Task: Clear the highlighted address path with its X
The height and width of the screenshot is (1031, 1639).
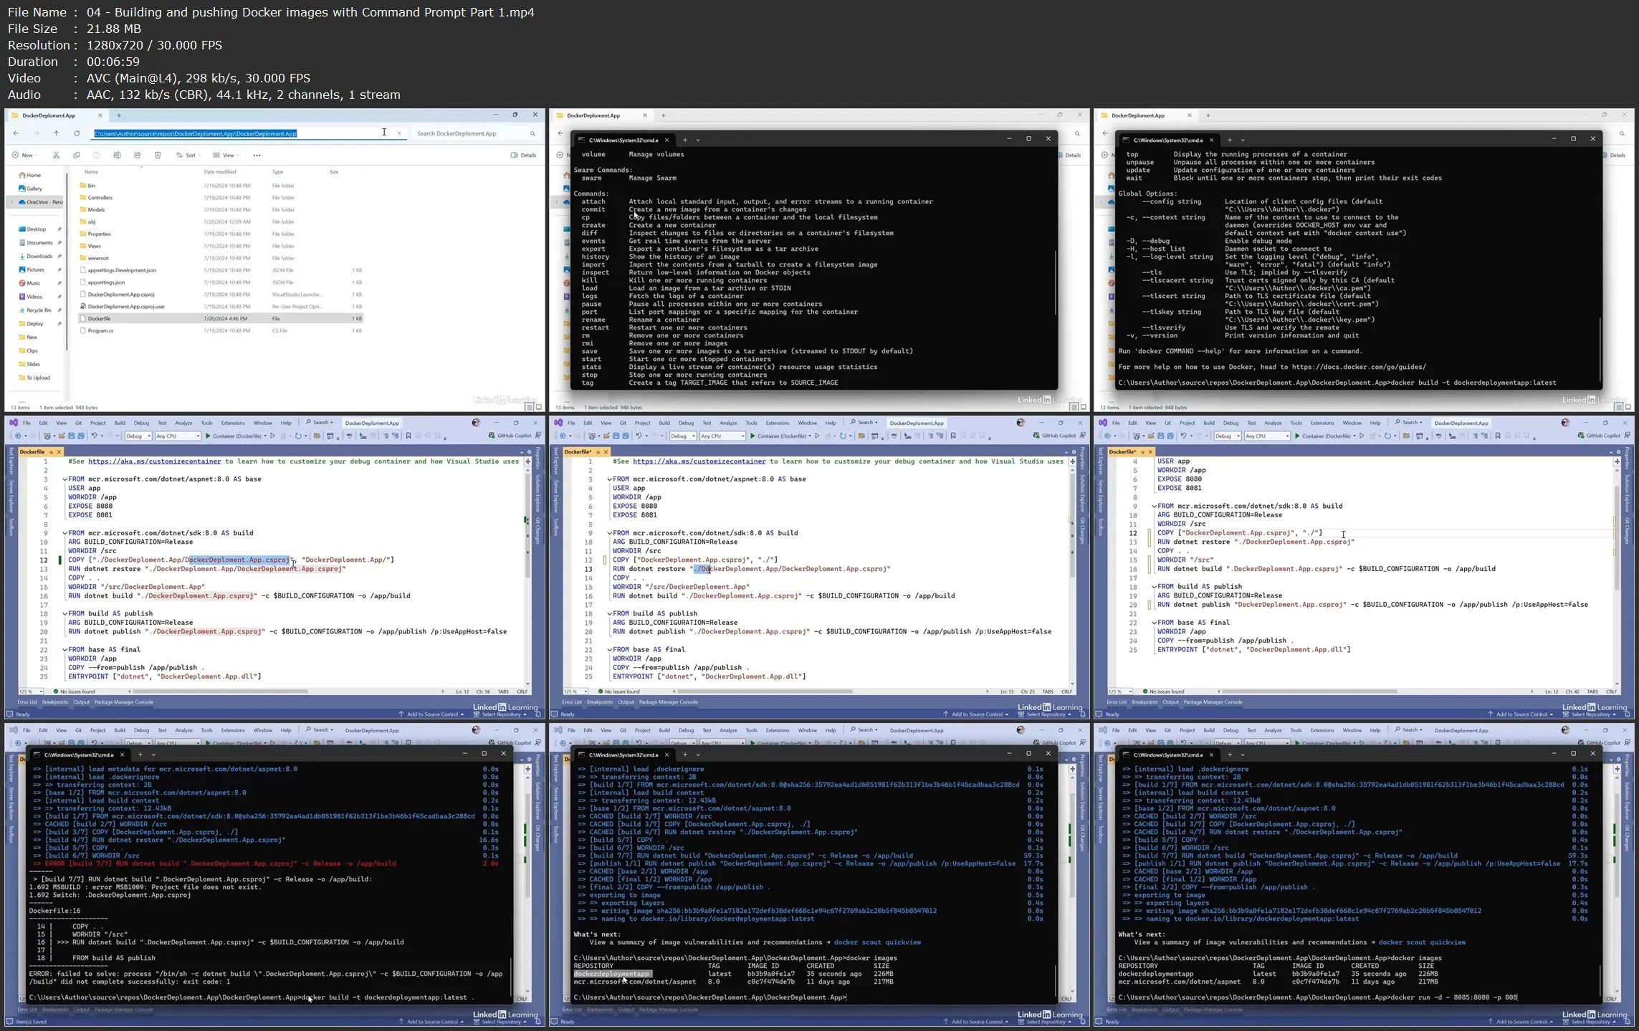Action: (399, 133)
